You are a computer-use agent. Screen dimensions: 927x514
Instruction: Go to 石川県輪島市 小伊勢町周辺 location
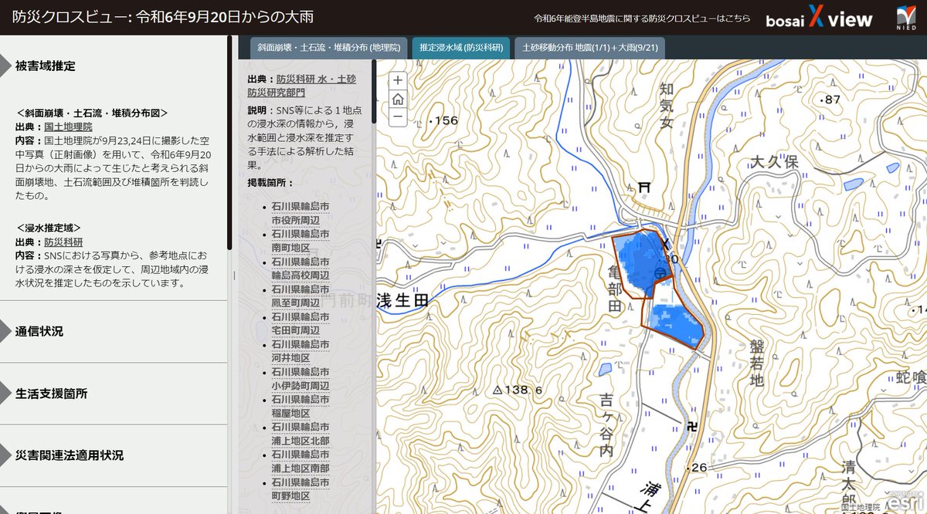(301, 380)
